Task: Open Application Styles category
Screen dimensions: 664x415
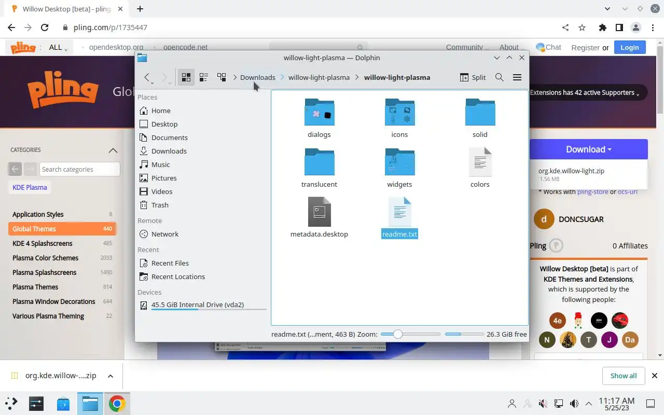Action: point(62,214)
